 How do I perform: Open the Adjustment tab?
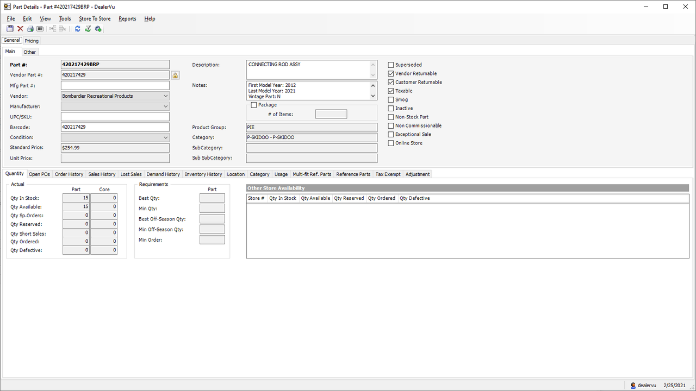coord(418,174)
